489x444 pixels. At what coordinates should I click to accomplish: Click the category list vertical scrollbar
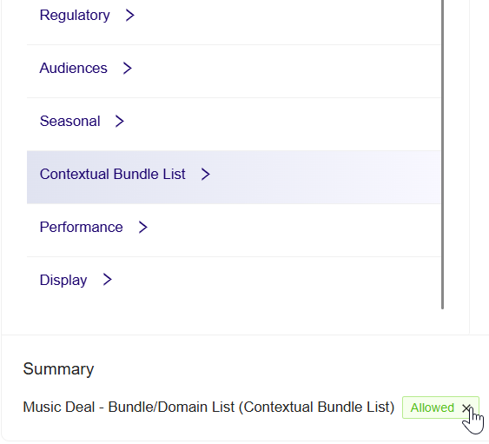click(443, 155)
